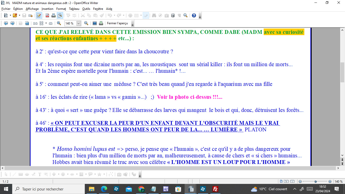Export directly as PDF icon
Viewport: 345px width, 194px height.
click(47, 15)
